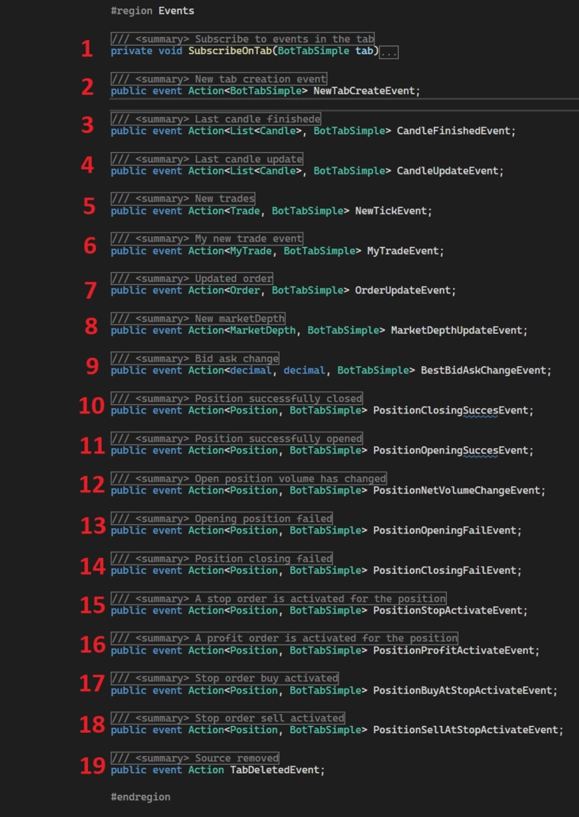
Task: Click the 'Last candle update' summary comment
Action: [207, 159]
